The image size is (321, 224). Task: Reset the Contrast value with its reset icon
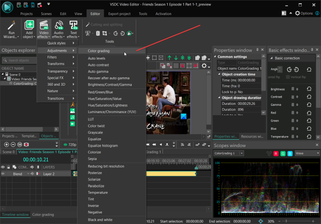pyautogui.click(x=310, y=97)
